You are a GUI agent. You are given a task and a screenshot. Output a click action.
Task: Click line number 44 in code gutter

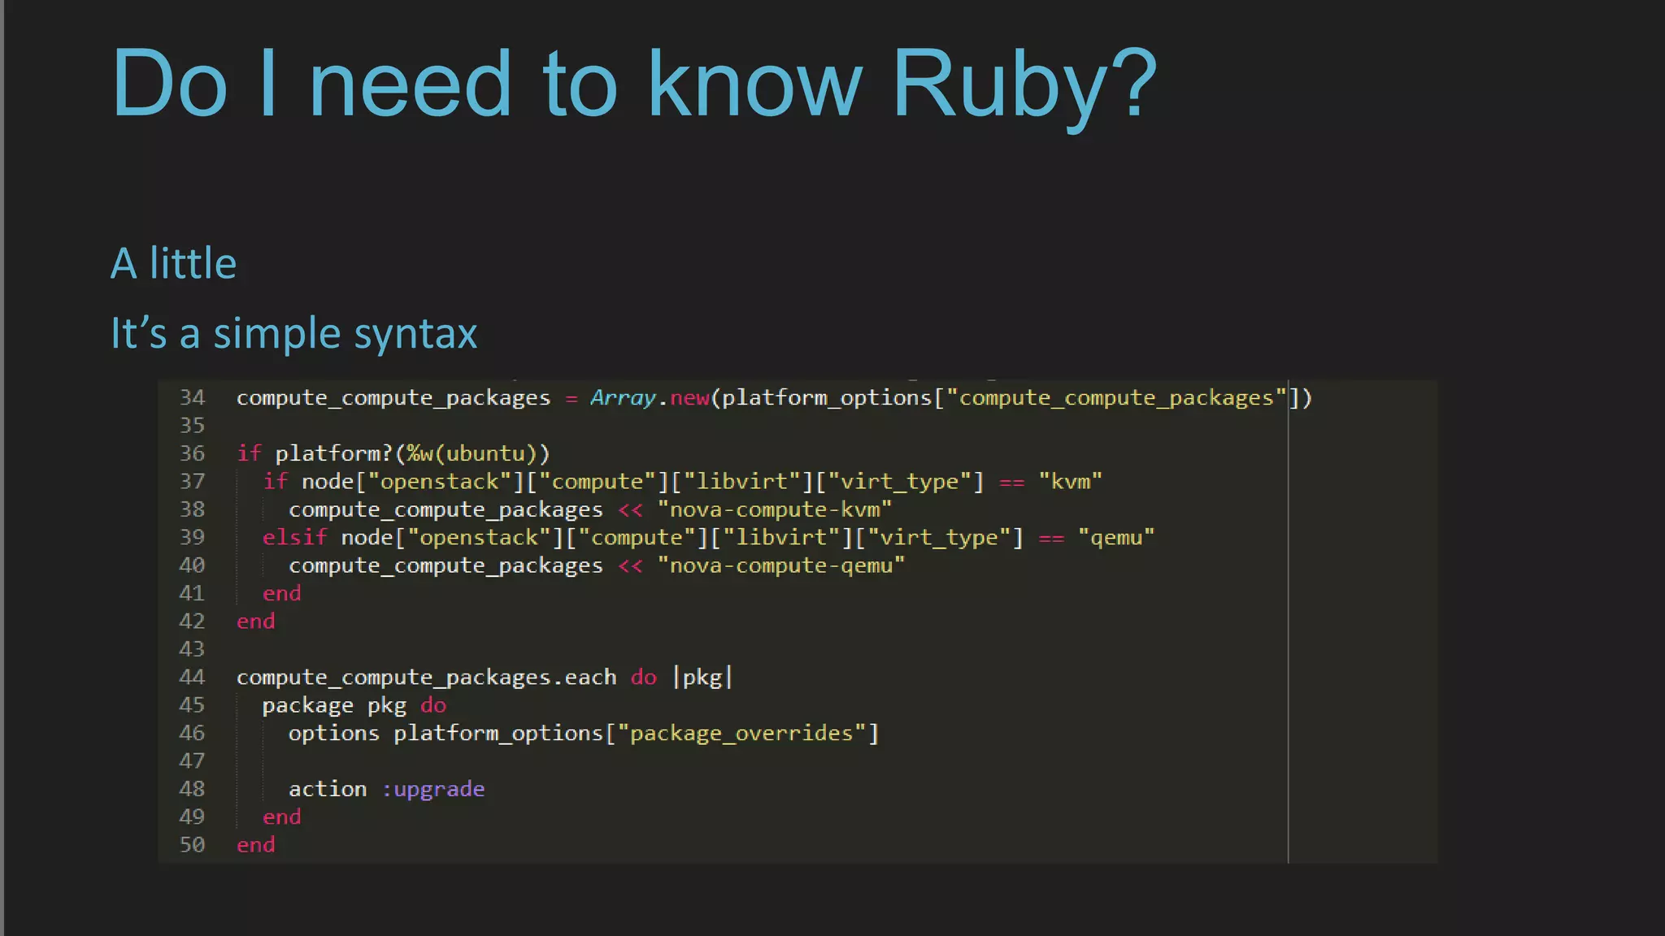pos(193,677)
